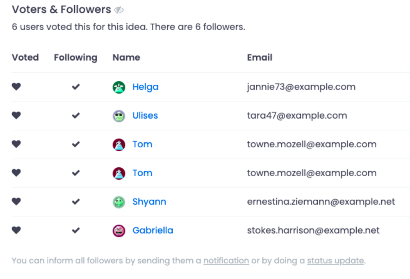Click the voted heart beside Gabriella

click(16, 230)
